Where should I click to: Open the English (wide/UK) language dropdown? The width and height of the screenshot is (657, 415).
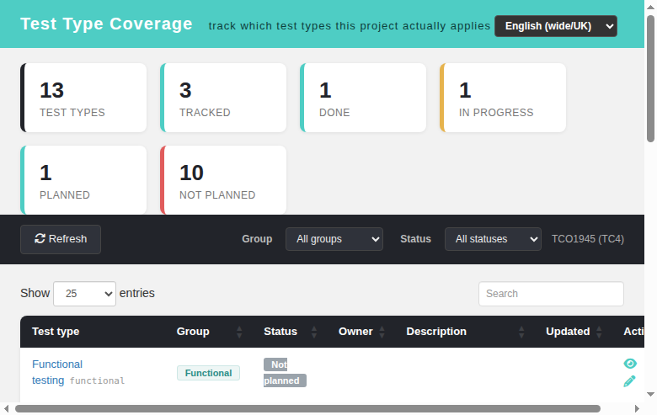click(x=556, y=26)
